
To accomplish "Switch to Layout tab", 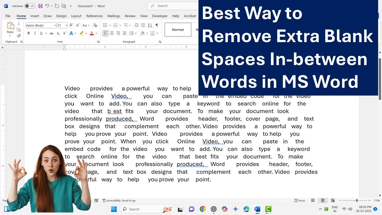I will click(76, 16).
